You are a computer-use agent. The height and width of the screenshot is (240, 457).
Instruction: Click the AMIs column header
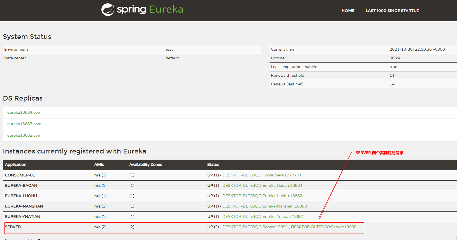99,165
